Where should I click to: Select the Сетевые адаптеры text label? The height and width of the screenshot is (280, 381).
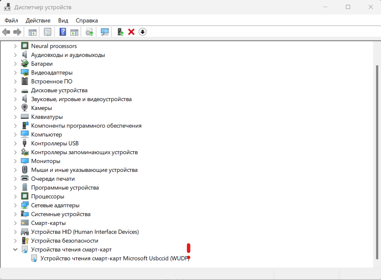(55, 205)
